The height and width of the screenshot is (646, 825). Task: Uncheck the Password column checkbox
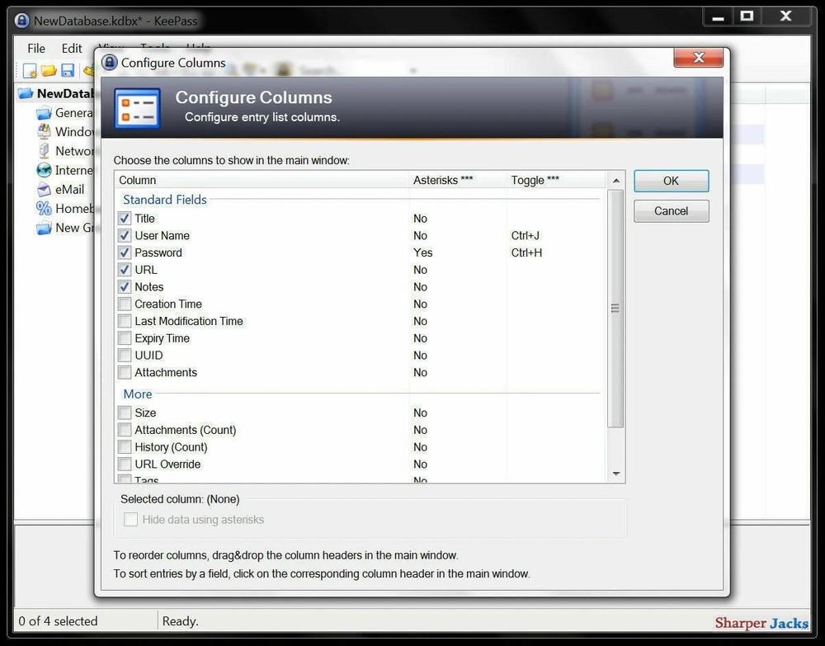tap(125, 252)
